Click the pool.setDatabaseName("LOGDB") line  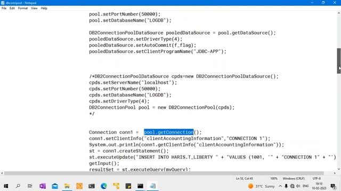click(x=130, y=20)
